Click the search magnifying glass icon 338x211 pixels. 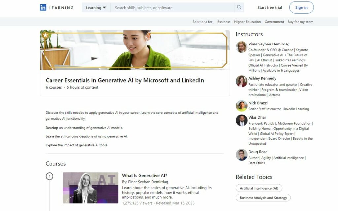tap(239, 7)
